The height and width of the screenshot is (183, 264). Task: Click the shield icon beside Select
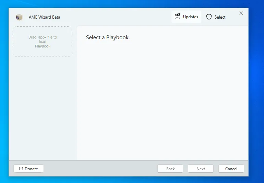click(x=209, y=17)
